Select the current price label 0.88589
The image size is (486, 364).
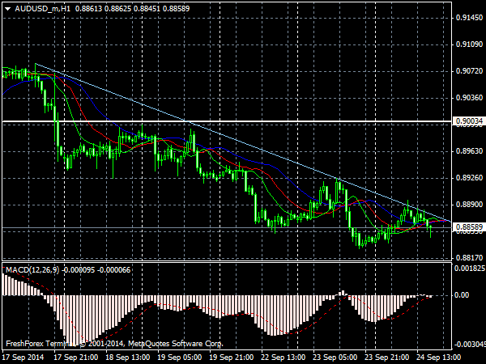(x=469, y=227)
